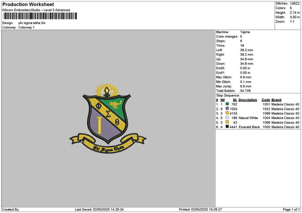Screen dimensions: 302x213
Task: Click the embroidered crest design preview
Action: (x=108, y=118)
